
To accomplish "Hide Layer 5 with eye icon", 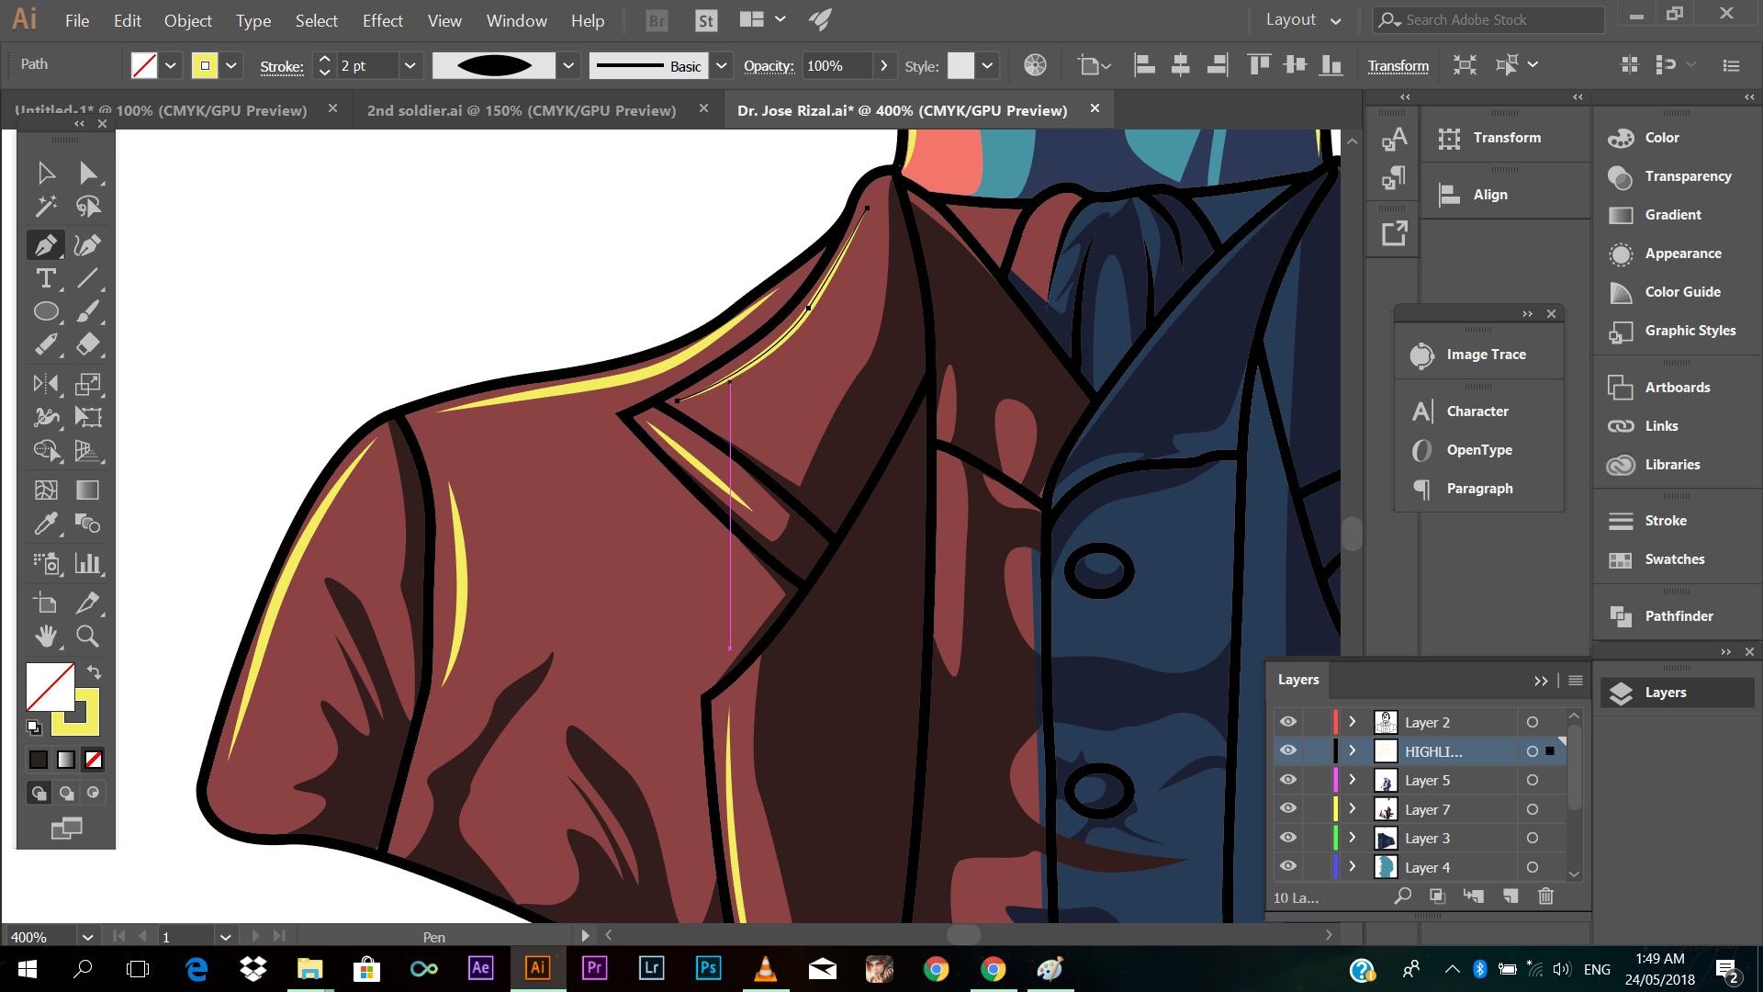I will click(1288, 780).
